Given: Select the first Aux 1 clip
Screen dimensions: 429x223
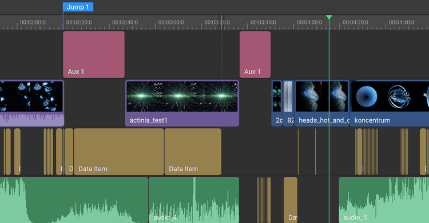Looking at the screenshot, I should (x=94, y=55).
